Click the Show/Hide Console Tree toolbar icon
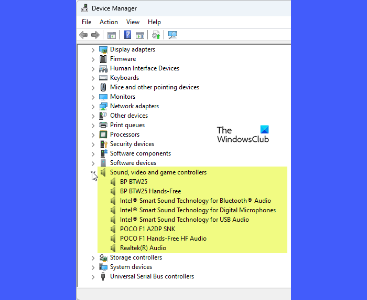This screenshot has height=300, width=367. coord(111,35)
